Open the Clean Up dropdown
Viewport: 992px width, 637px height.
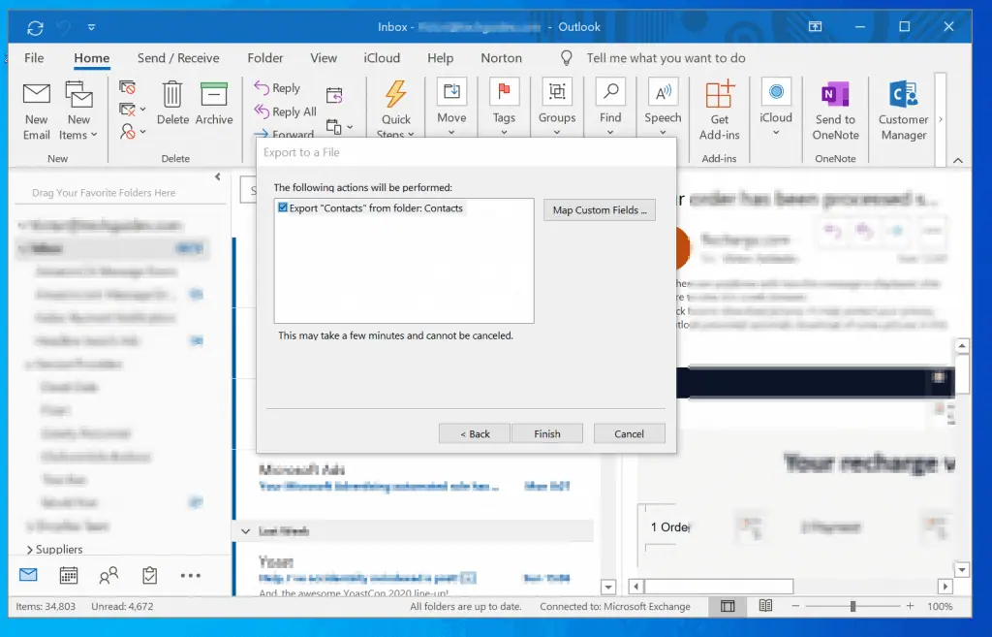pyautogui.click(x=132, y=110)
